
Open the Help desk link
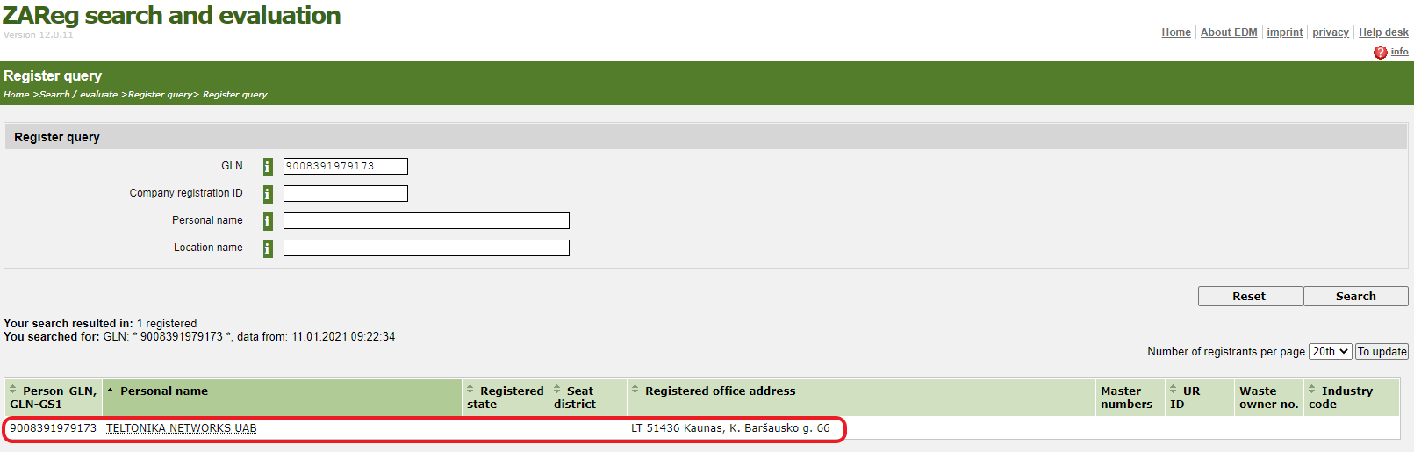[x=1383, y=32]
